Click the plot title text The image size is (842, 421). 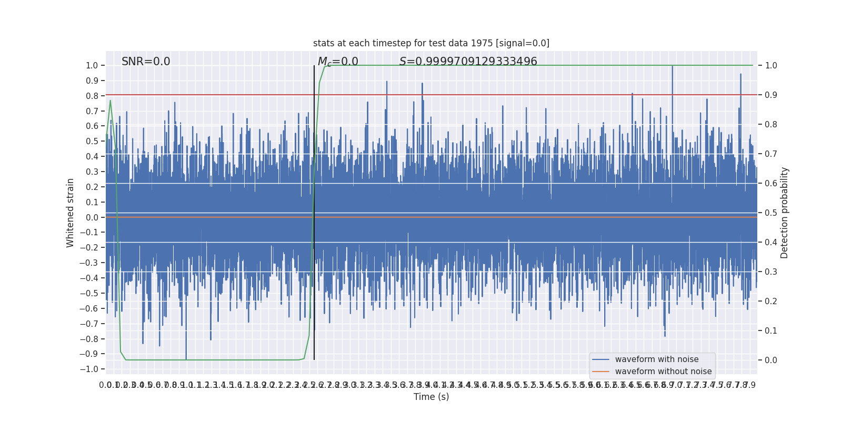coord(431,43)
